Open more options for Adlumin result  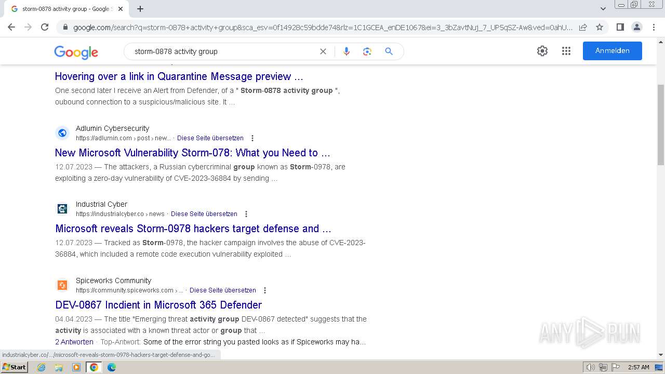tap(252, 138)
